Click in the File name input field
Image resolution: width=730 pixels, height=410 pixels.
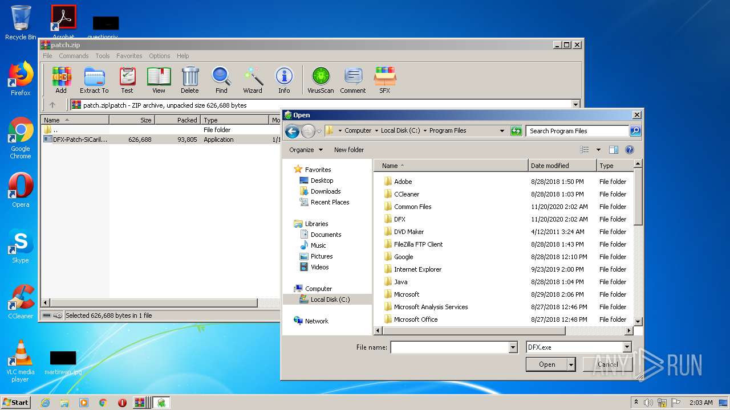coord(449,347)
